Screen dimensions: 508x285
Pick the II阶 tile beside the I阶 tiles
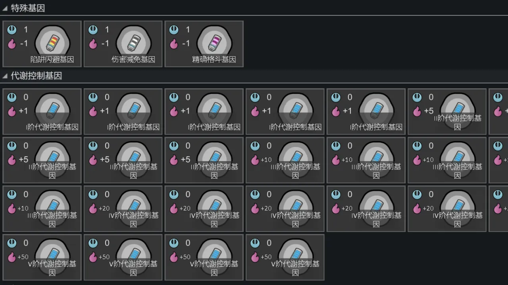(x=447, y=112)
